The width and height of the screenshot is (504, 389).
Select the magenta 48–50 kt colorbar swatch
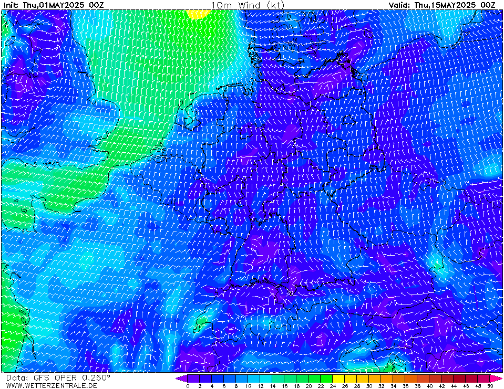click(484, 379)
